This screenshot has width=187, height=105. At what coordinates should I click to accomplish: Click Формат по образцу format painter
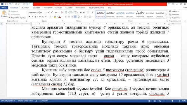point(17,18)
